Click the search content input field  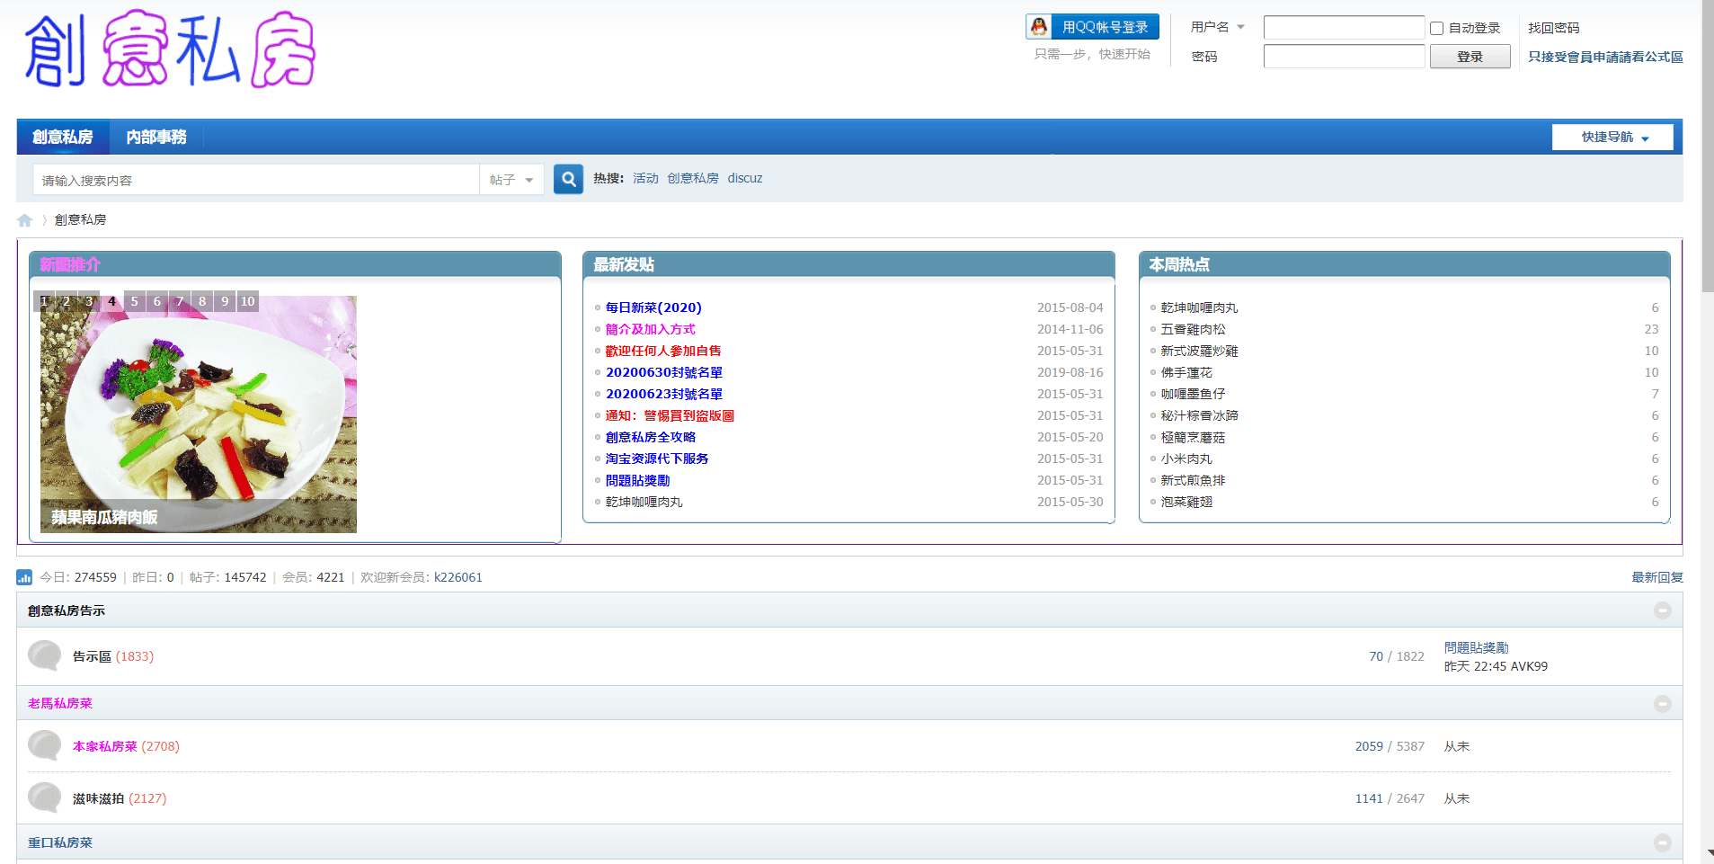point(256,180)
